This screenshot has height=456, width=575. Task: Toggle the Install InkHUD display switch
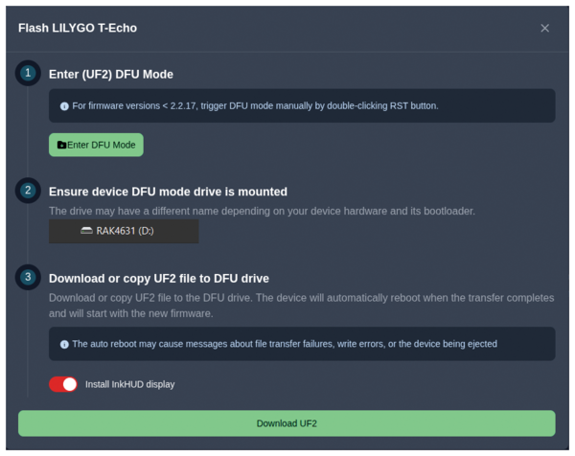(x=63, y=384)
